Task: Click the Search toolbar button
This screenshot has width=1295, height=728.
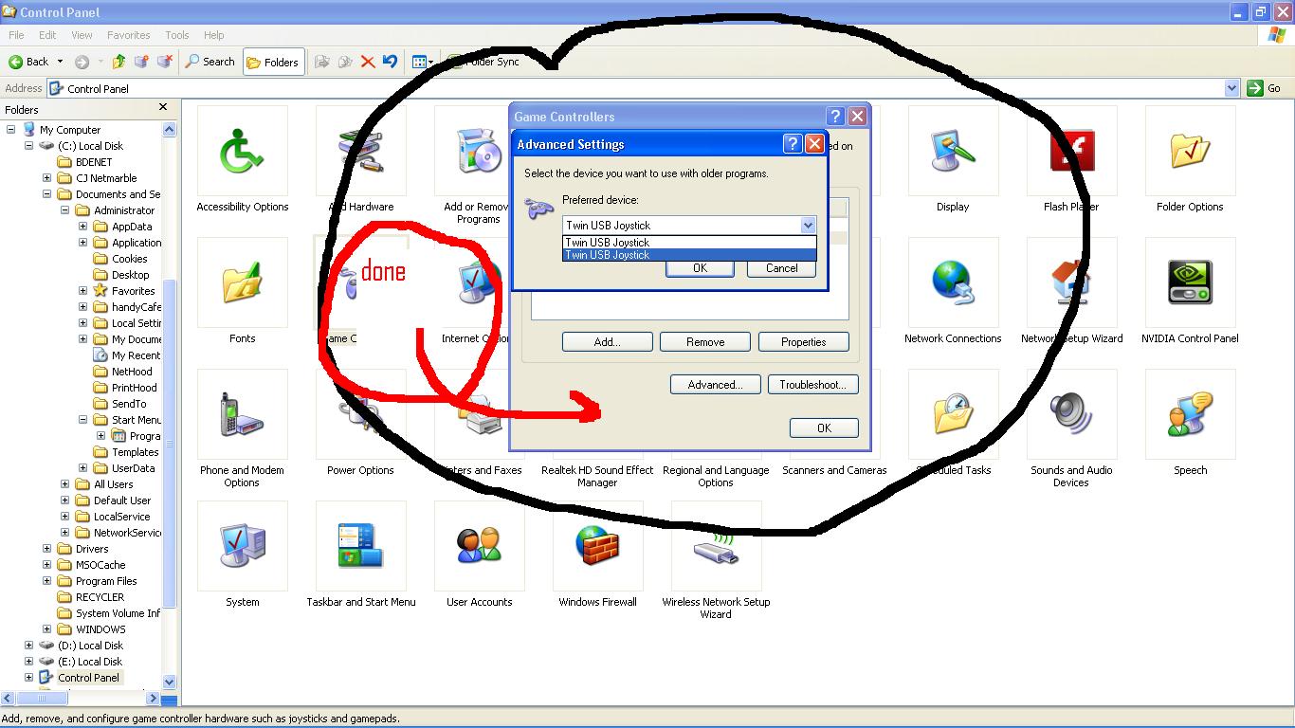Action: pos(210,62)
